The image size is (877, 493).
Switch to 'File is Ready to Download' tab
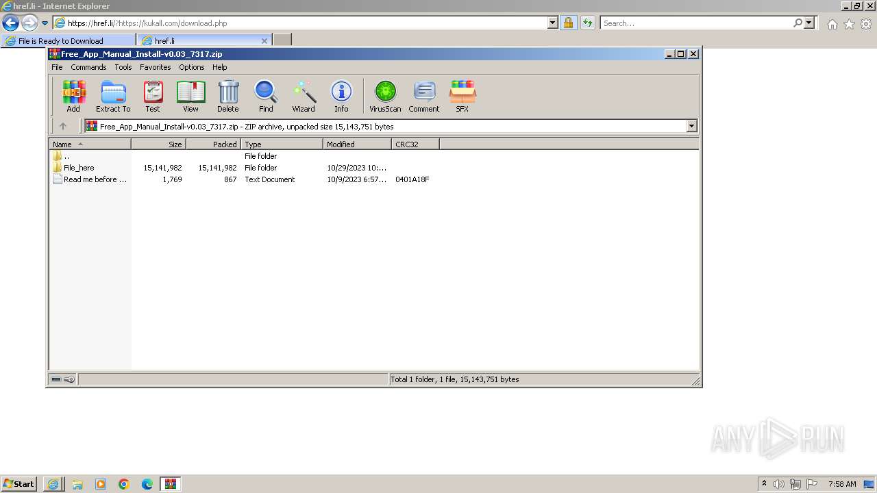pos(69,41)
